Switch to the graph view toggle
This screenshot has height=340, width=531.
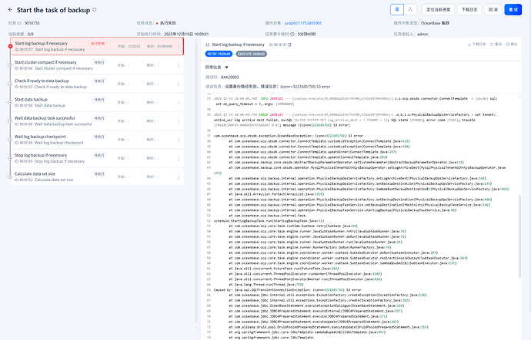[x=411, y=9]
